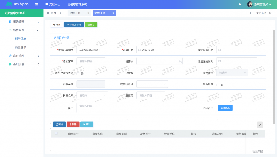Check the 是否出库 checkbox
The width and height of the screenshot is (277, 157).
(x=217, y=85)
